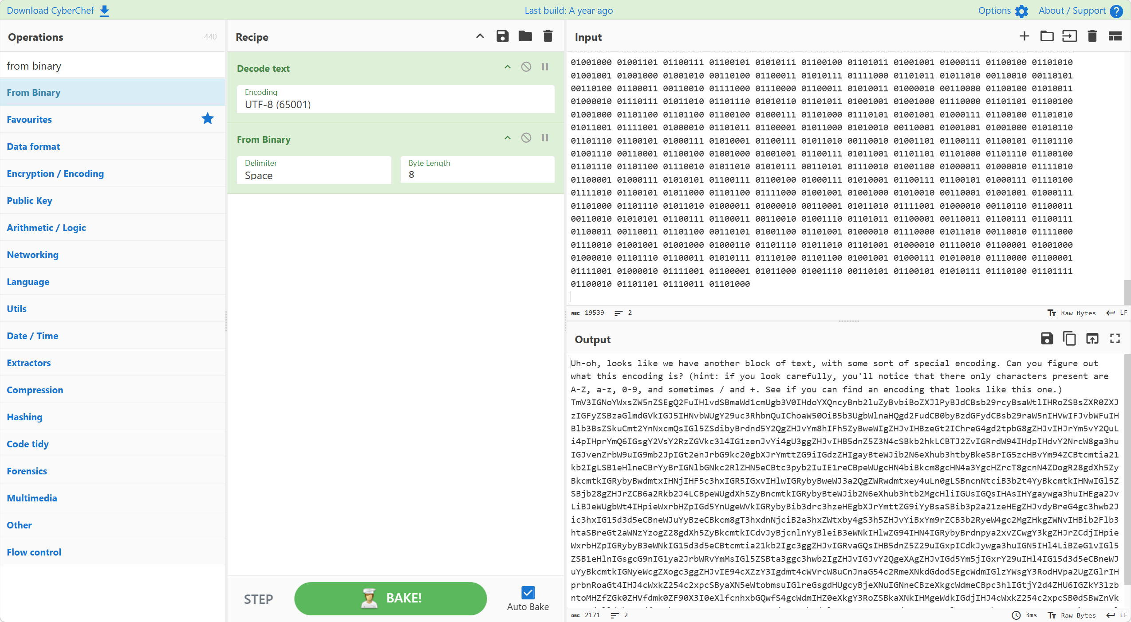Image resolution: width=1131 pixels, height=622 pixels.
Task: Add a new input tab
Action: (x=1024, y=36)
